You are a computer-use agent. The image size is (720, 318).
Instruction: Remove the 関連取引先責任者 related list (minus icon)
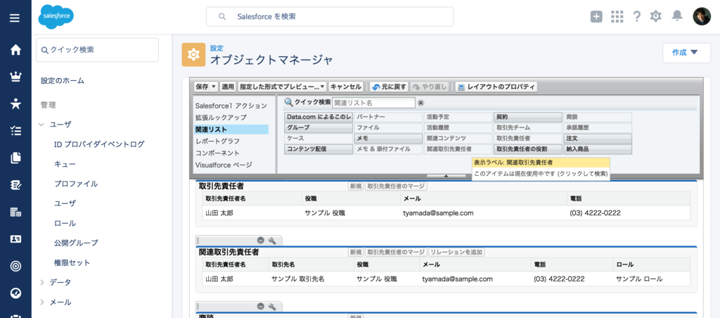point(260,241)
